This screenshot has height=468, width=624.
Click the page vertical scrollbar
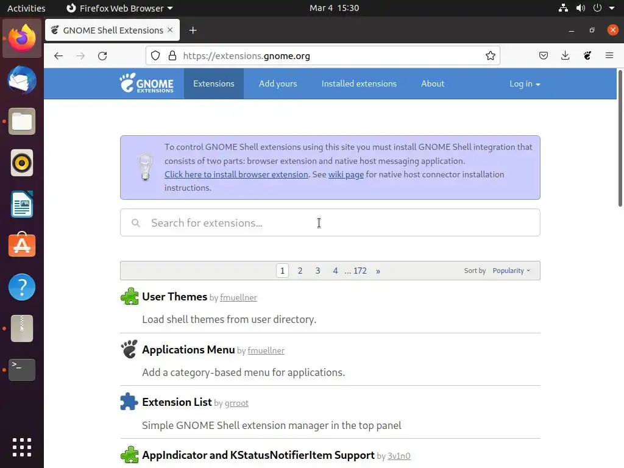[620, 138]
